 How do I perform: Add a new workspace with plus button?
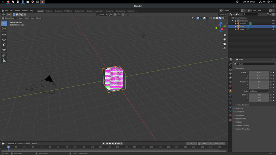(137, 11)
